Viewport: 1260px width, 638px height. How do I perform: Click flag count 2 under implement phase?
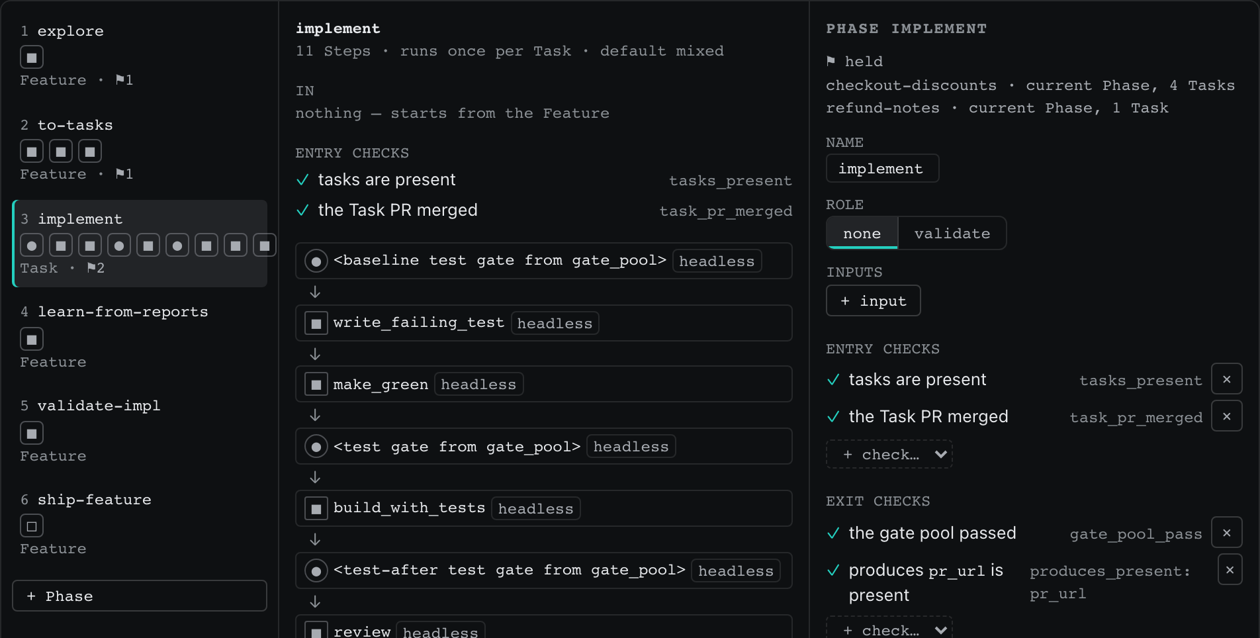[96, 268]
